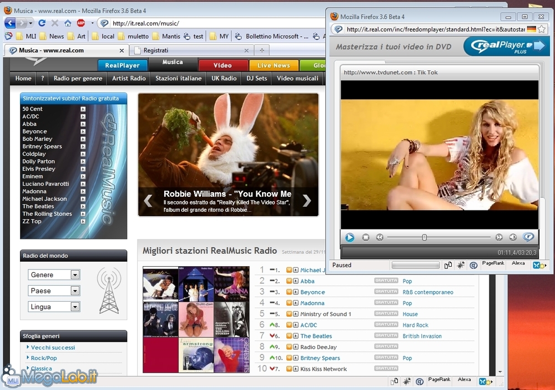Click the video seek slider handle
555x390 pixels.
(425, 237)
